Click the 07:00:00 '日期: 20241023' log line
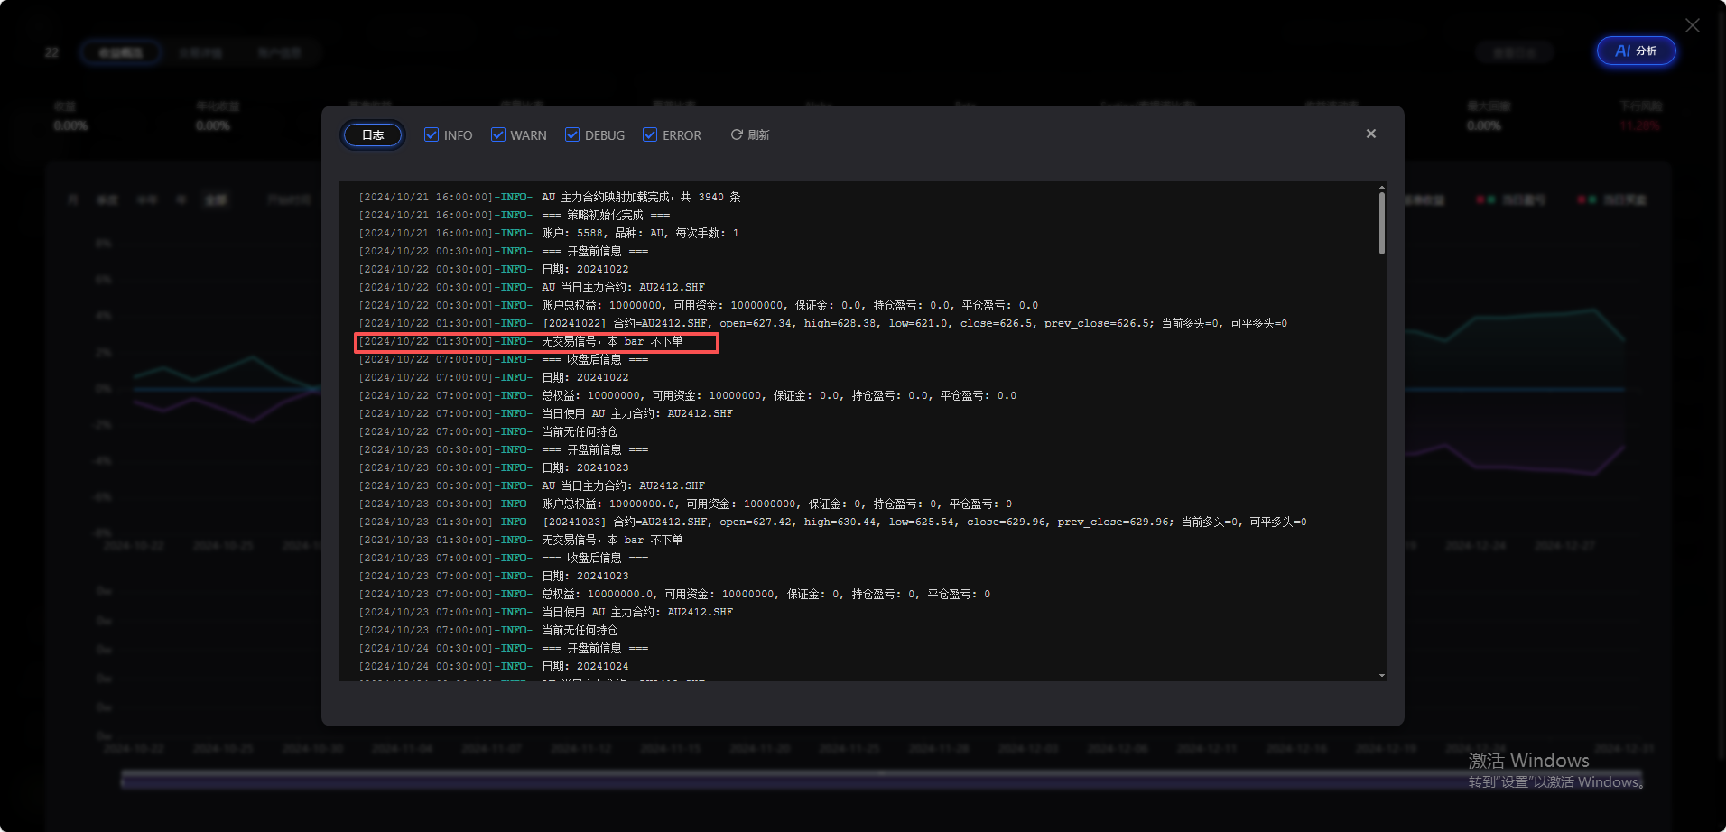Screen dimensions: 1726x832 coord(494,576)
